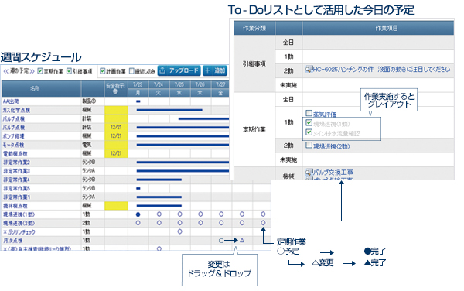
Task: Enable the 繰越しのみ checkbox
Action: tap(131, 71)
